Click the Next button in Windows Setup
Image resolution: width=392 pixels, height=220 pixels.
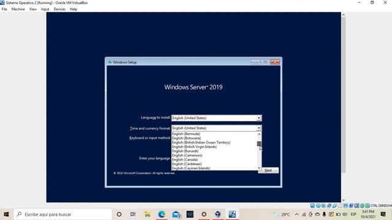[x=268, y=170]
